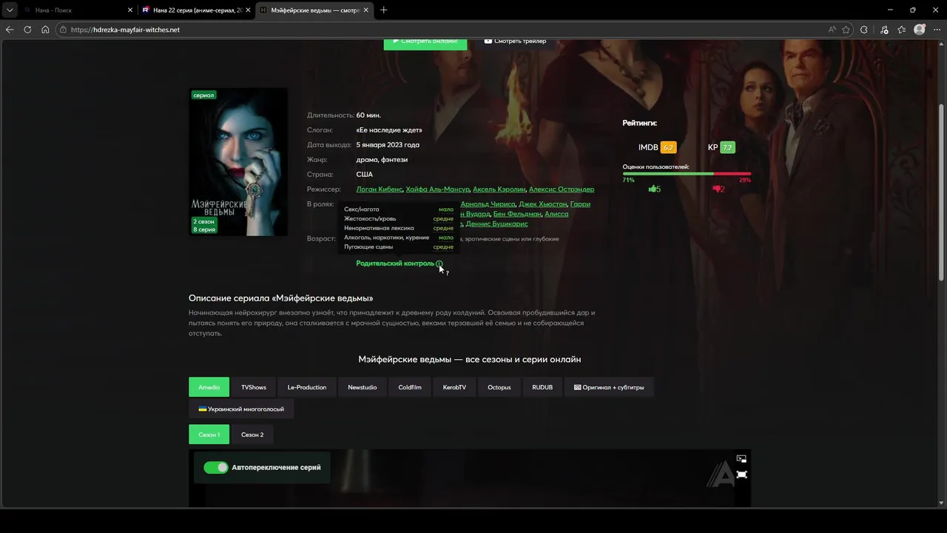
Task: Click the 'мало' value for Секс/нагота
Action: 446,209
